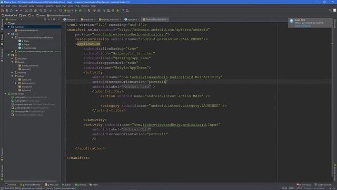
Task: Click the Replace toolbar icon
Action: pos(45,11)
